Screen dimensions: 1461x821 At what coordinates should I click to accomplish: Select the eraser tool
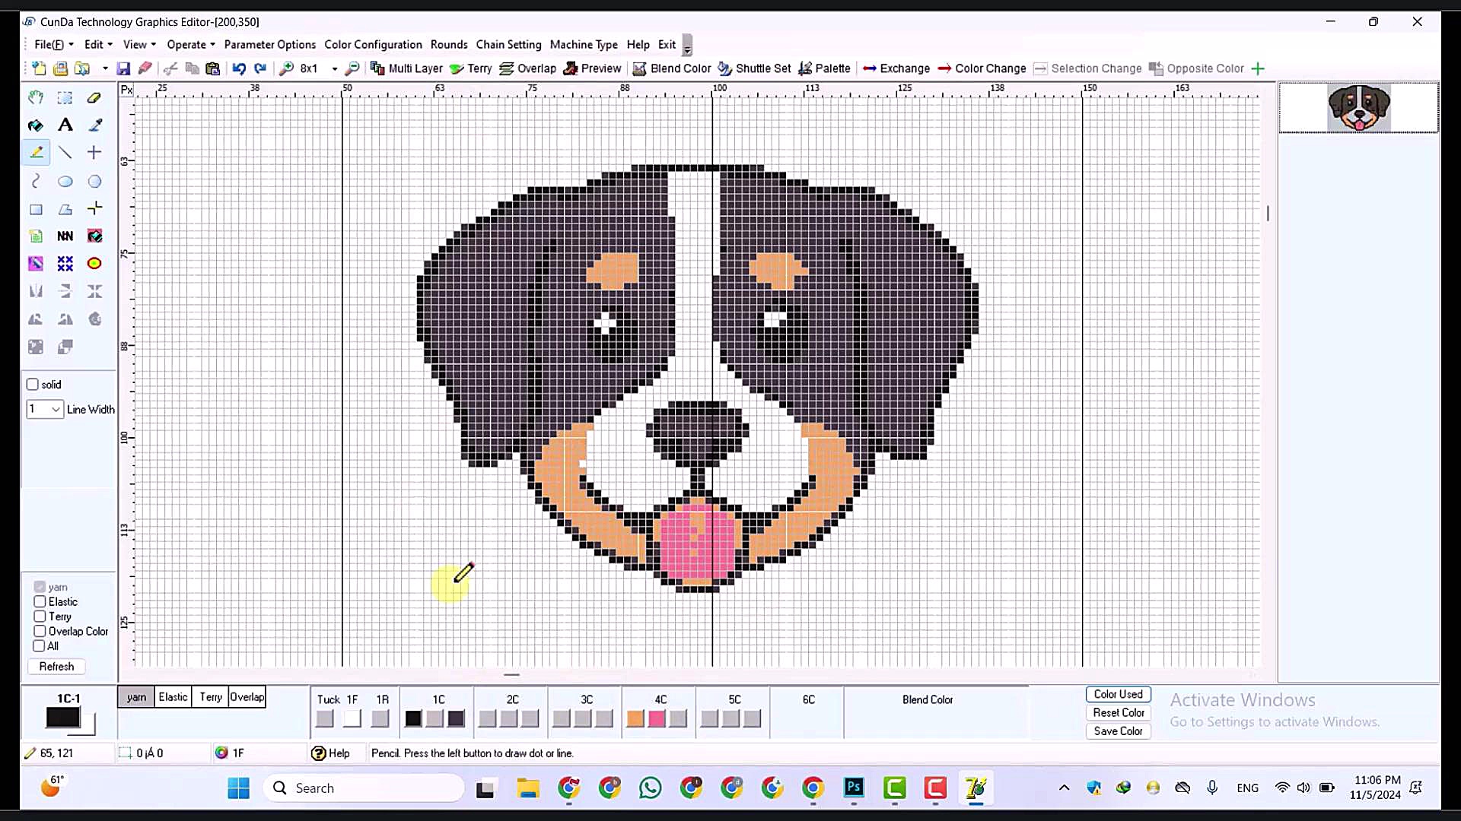tap(94, 97)
